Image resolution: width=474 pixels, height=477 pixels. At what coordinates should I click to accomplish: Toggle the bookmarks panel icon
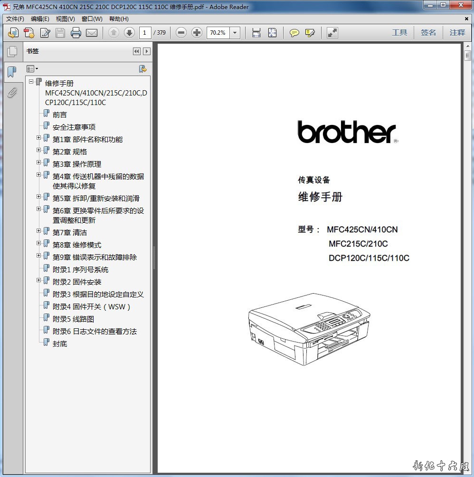click(x=12, y=72)
